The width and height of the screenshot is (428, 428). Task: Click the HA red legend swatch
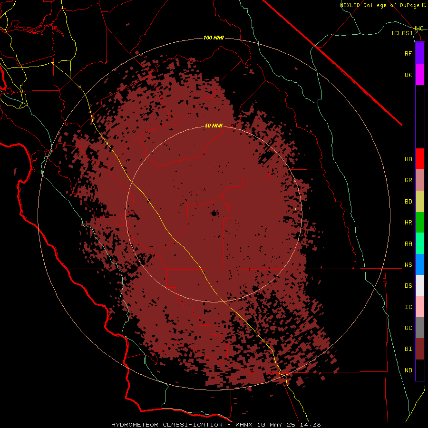pyautogui.click(x=420, y=159)
